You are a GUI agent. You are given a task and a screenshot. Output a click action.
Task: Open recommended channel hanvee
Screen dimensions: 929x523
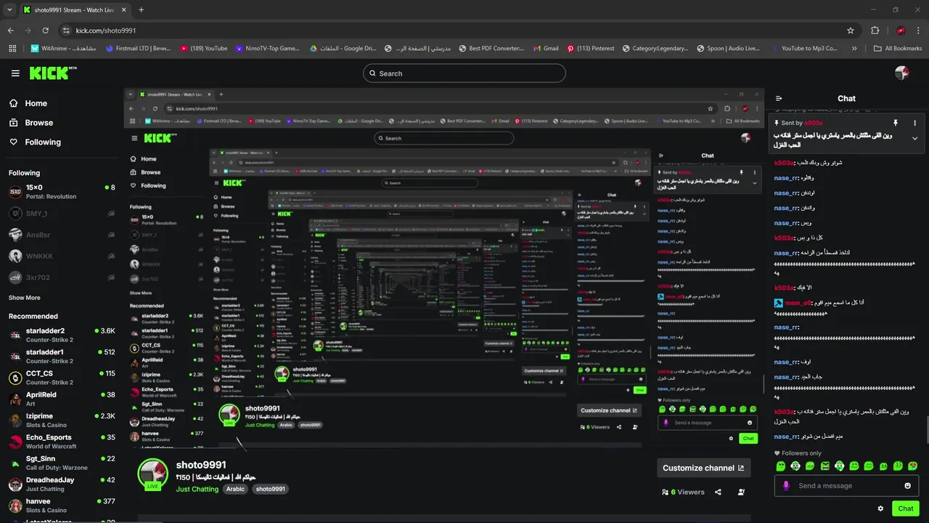62,506
